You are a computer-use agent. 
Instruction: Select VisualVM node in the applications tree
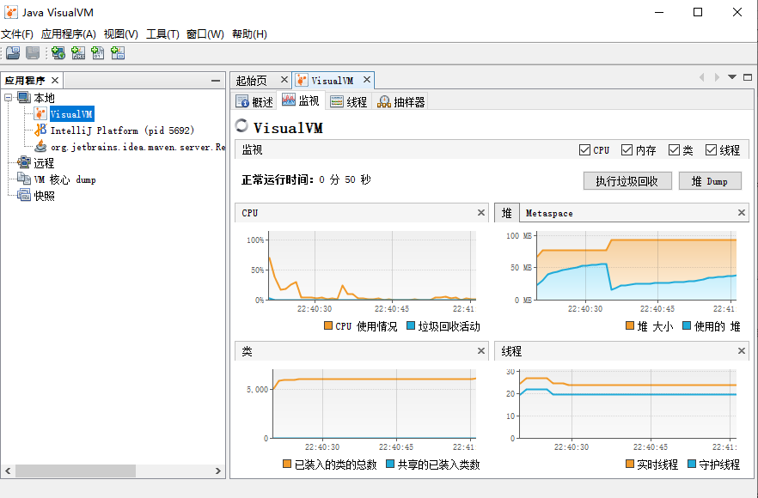[71, 114]
